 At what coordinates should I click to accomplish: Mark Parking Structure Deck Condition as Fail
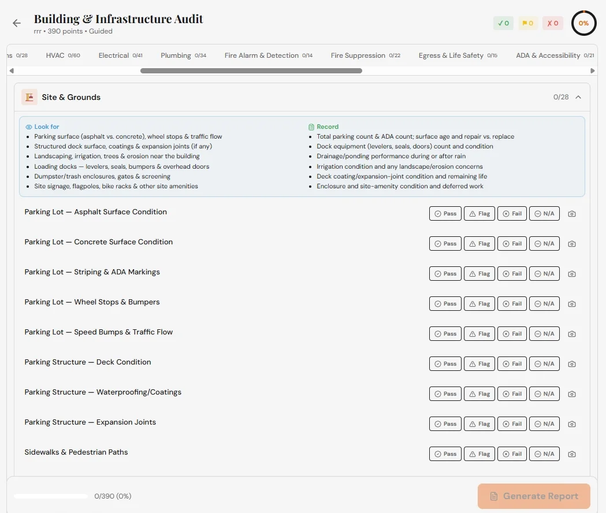[x=512, y=364]
